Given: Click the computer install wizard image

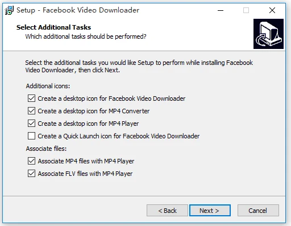Looking at the screenshot, I should [268, 34].
